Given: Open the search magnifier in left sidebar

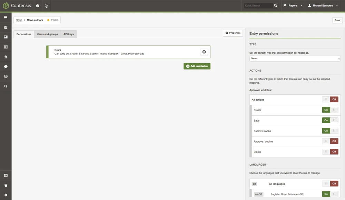Looking at the screenshot, I should [x=6, y=86].
